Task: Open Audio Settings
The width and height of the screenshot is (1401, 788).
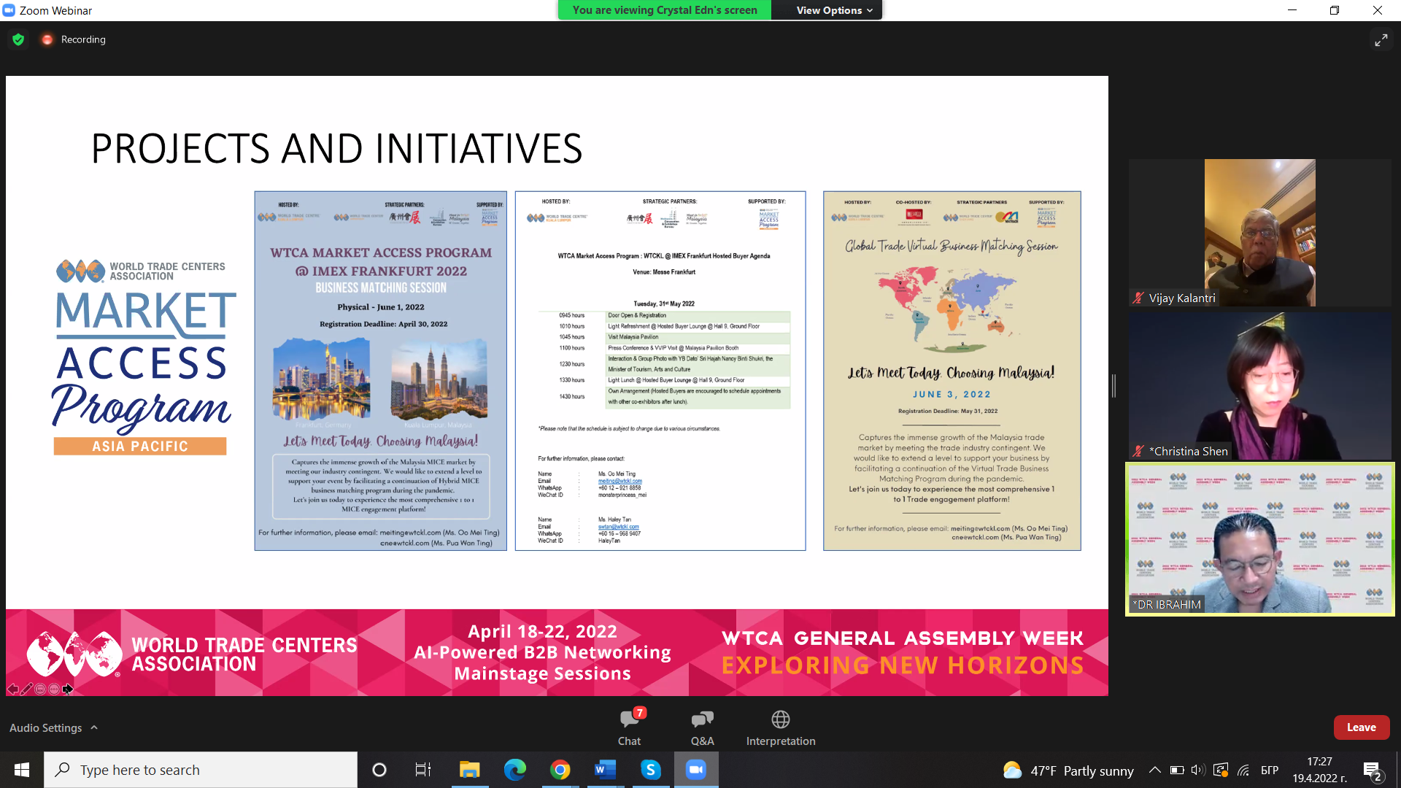Action: click(45, 727)
